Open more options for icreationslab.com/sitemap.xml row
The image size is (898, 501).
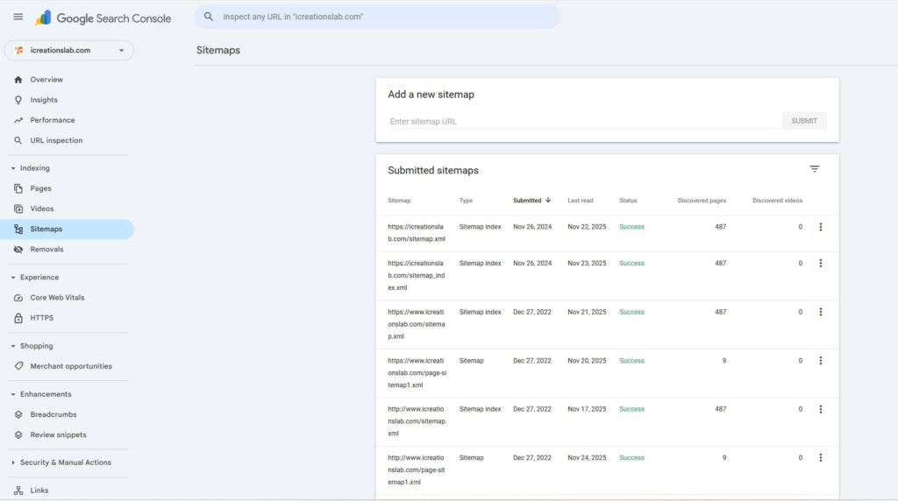821,227
